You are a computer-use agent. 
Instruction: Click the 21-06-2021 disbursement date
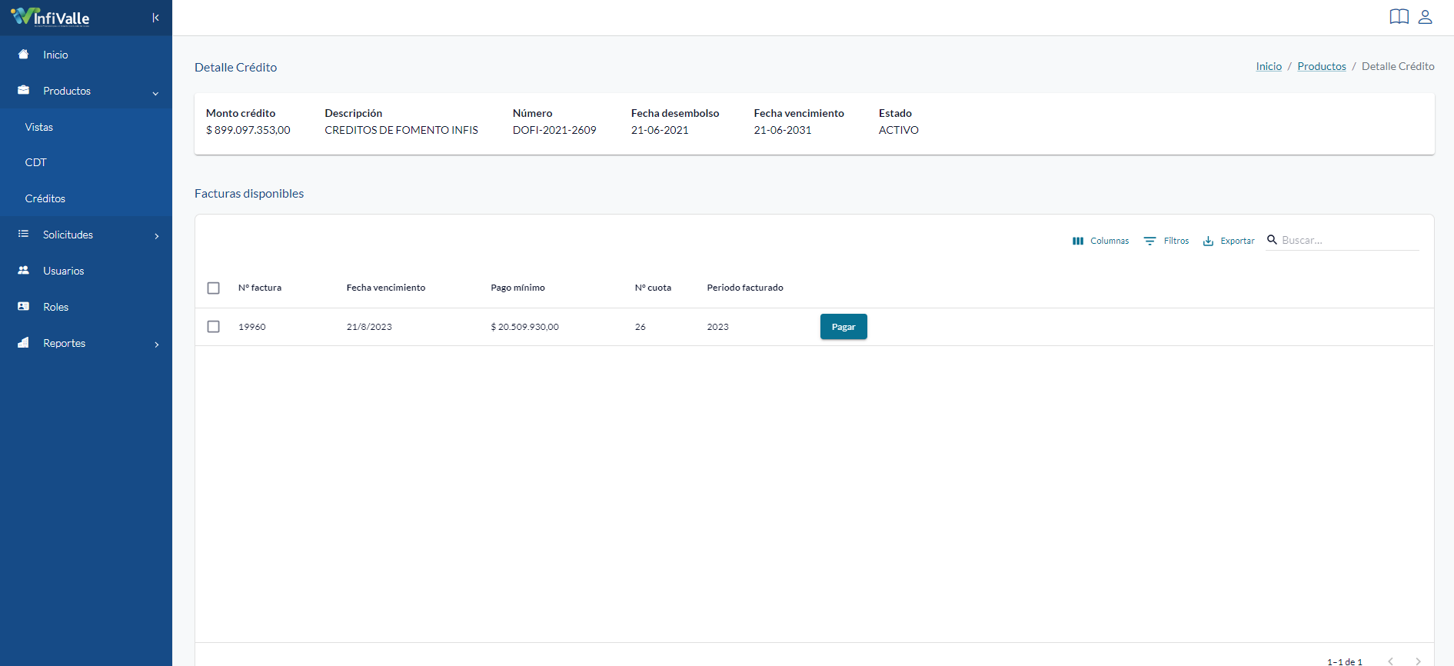(660, 130)
